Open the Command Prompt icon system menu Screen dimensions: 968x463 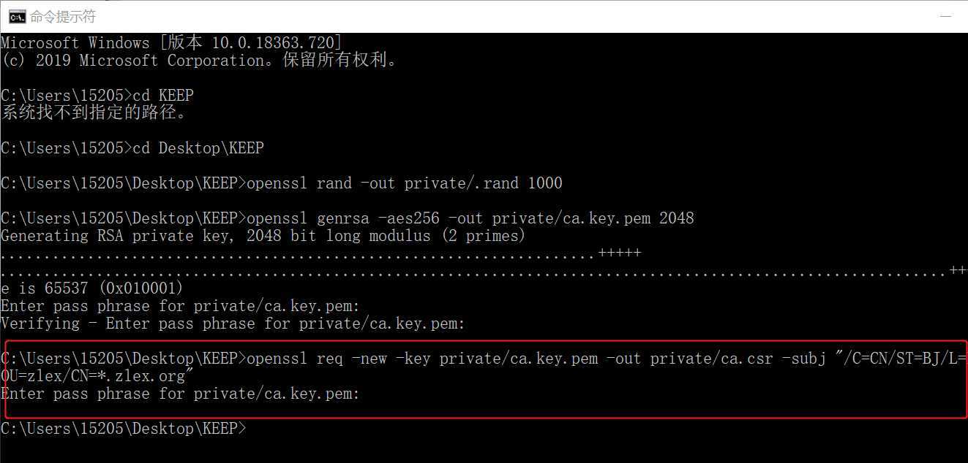pyautogui.click(x=17, y=16)
